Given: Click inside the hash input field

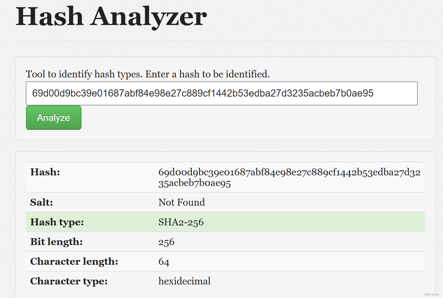Looking at the screenshot, I should (221, 93).
